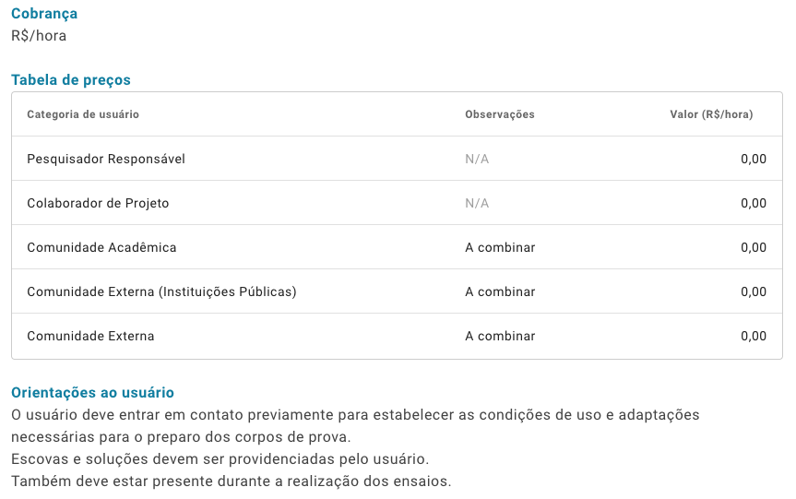Click N/A in the Pesquisador Responsável row
The width and height of the screenshot is (796, 499).
tap(477, 159)
